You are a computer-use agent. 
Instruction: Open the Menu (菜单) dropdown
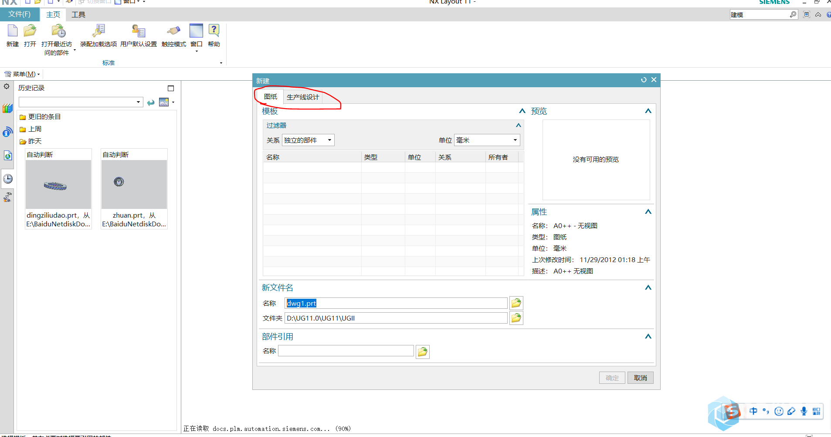(x=22, y=74)
